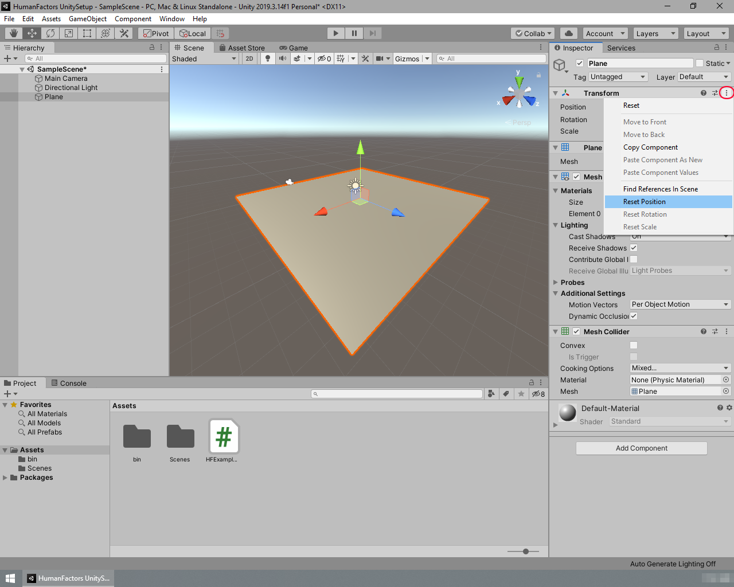The image size is (734, 587).
Task: Select Main Camera in Hierarchy
Action: pyautogui.click(x=66, y=79)
